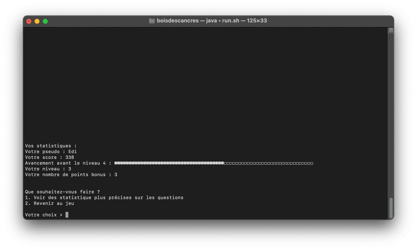Click the points bonus 3 line
Image resolution: width=417 pixels, height=250 pixels.
pyautogui.click(x=70, y=174)
